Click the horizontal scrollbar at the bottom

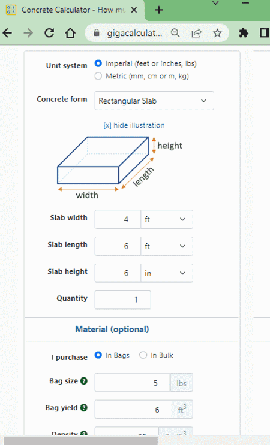[x=80, y=441]
